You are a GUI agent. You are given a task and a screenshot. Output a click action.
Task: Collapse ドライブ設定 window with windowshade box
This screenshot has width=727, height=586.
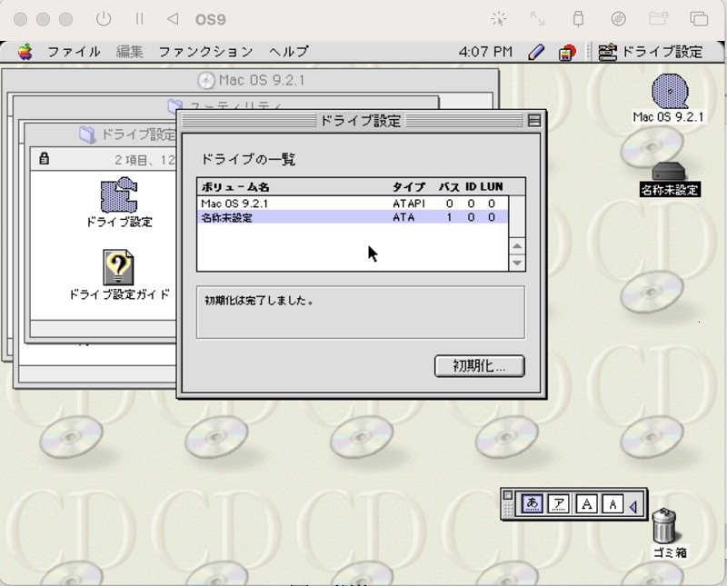[534, 121]
